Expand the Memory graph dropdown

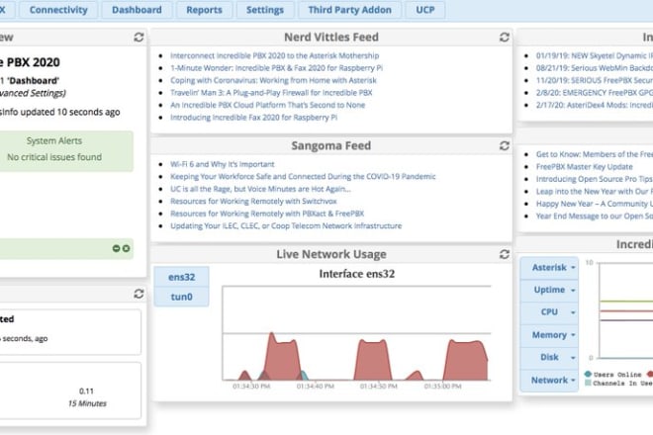point(549,335)
